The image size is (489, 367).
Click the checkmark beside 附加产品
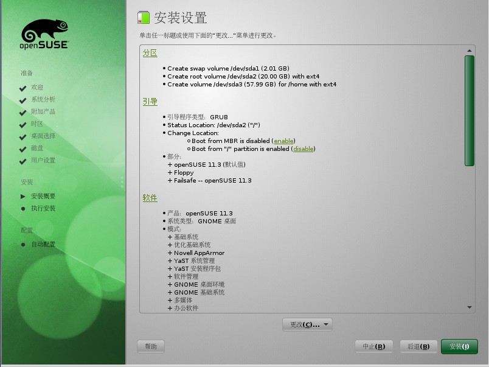(23, 113)
